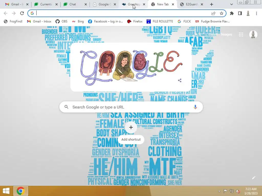Show hidden system tray icons
262x196 pixels.
[x=219, y=191]
